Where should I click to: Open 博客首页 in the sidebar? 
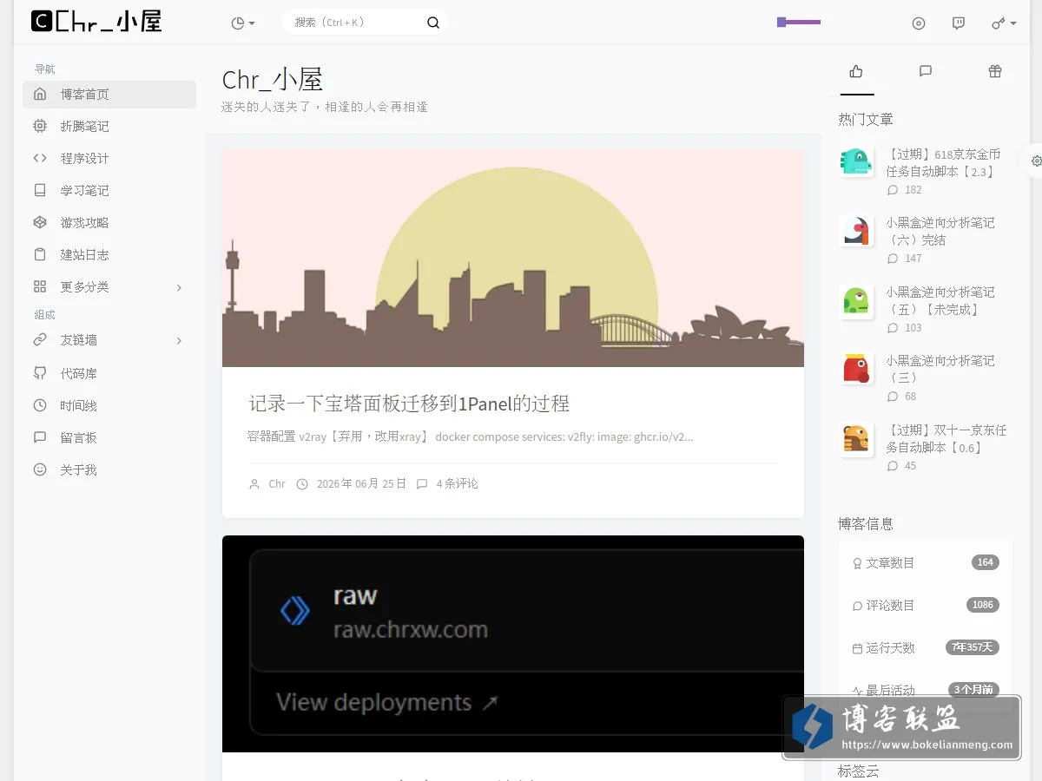pos(109,95)
